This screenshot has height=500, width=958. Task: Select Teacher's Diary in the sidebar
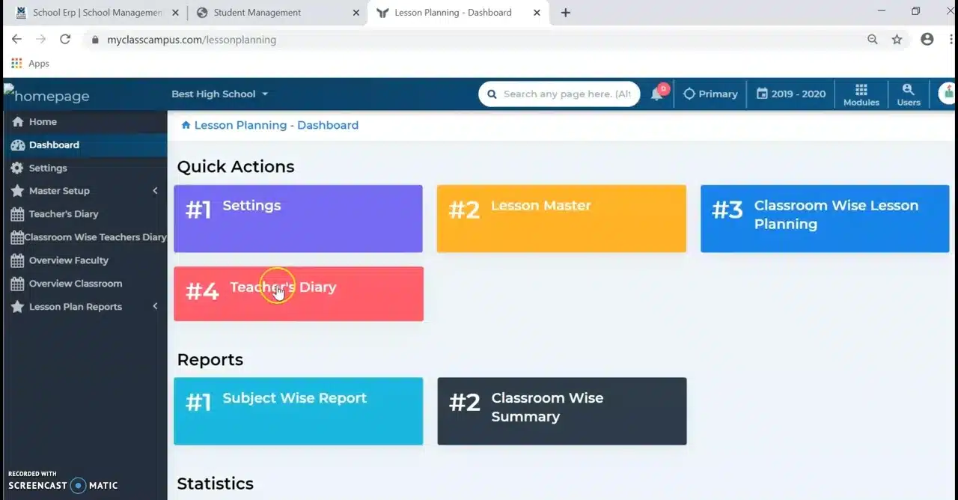[x=64, y=214]
